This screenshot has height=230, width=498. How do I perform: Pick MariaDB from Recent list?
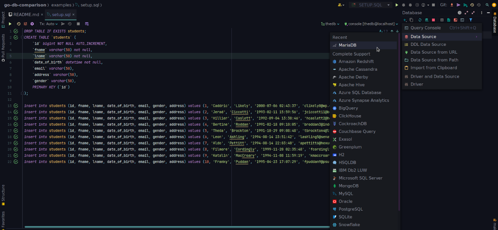[364, 45]
